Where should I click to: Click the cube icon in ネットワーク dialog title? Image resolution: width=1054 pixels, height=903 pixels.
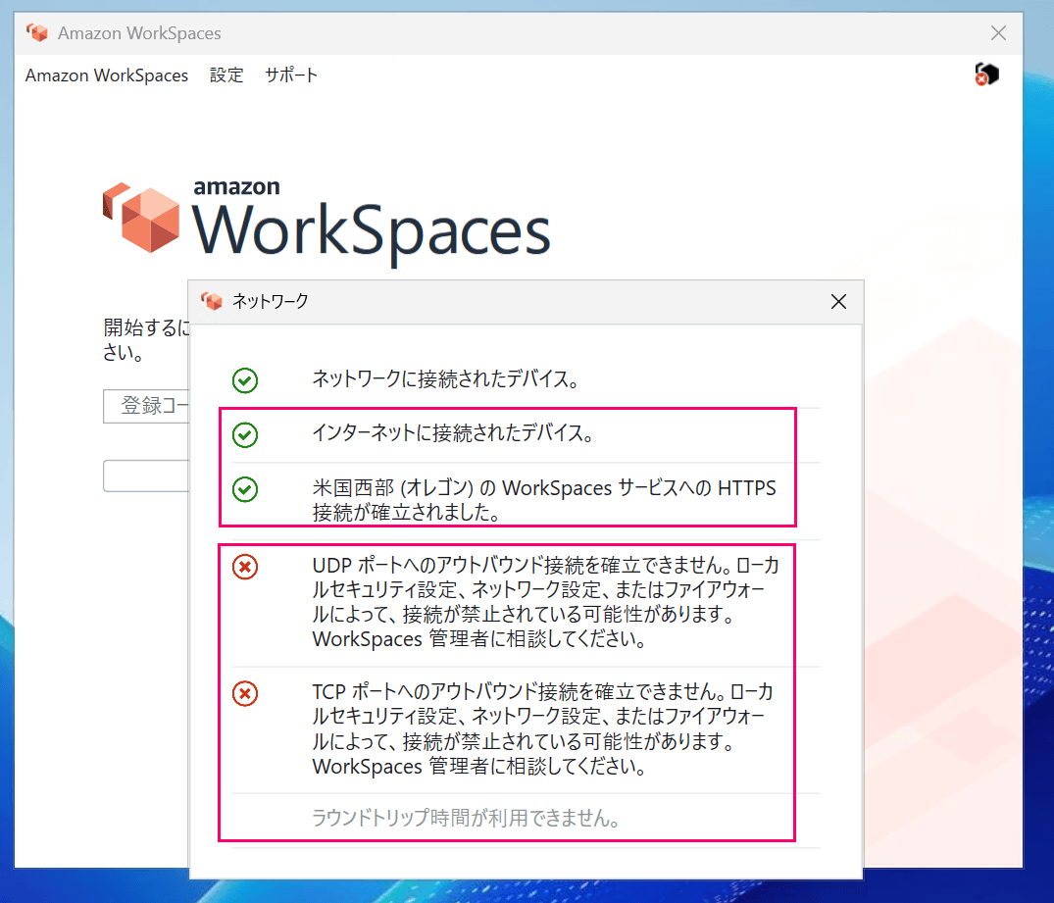(212, 301)
